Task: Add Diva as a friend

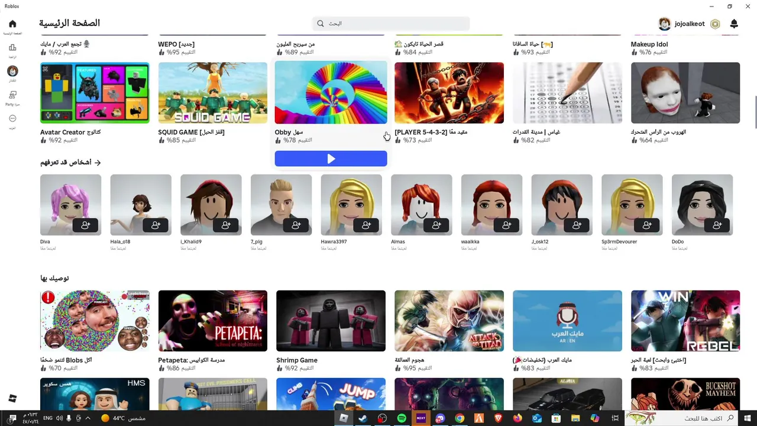Action: (86, 225)
